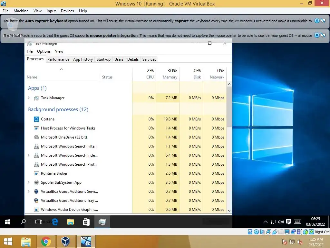
Task: Click the process list scrollbar thumb
Action: [229, 107]
